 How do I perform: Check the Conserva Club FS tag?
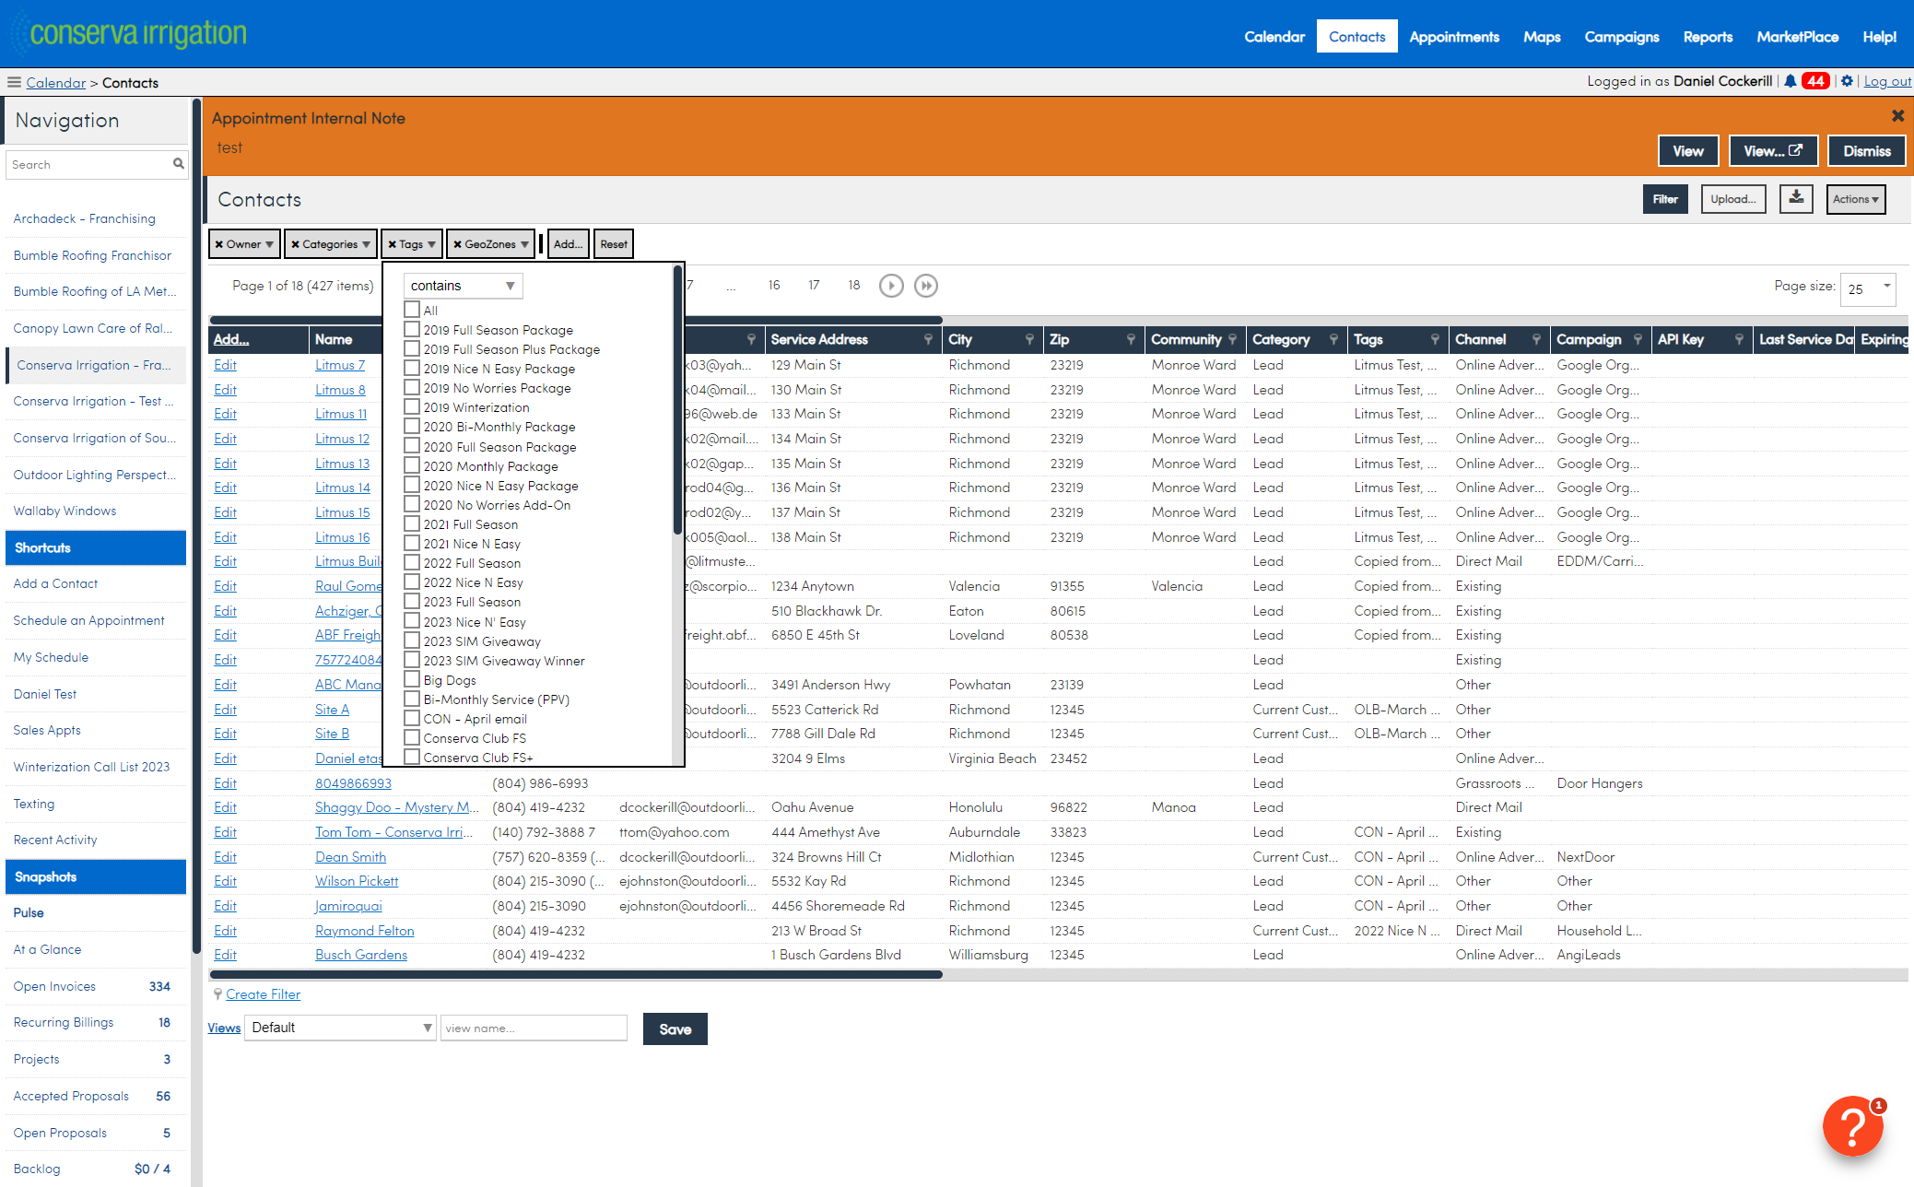(412, 737)
